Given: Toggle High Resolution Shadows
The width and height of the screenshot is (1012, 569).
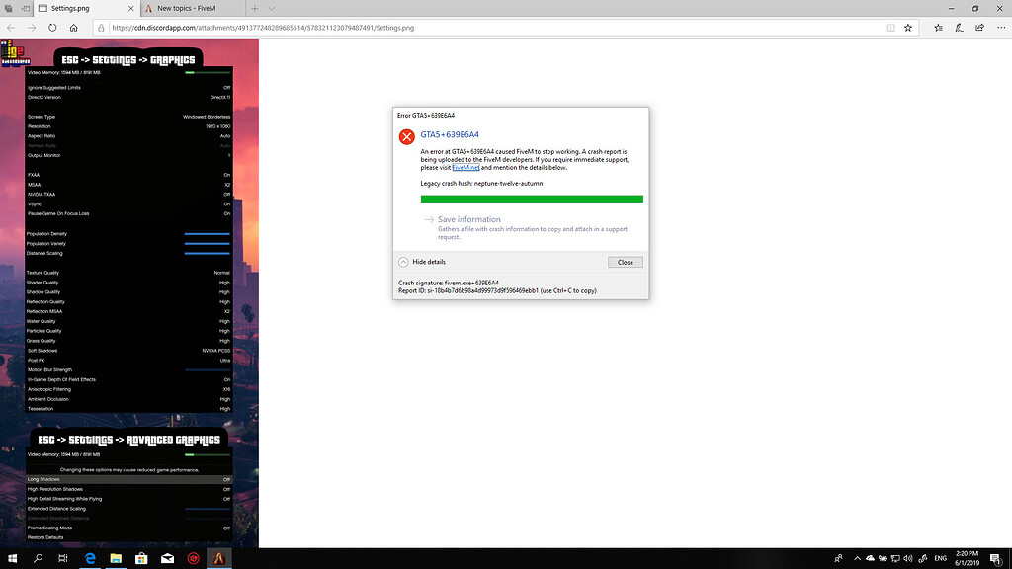Looking at the screenshot, I should pos(128,489).
